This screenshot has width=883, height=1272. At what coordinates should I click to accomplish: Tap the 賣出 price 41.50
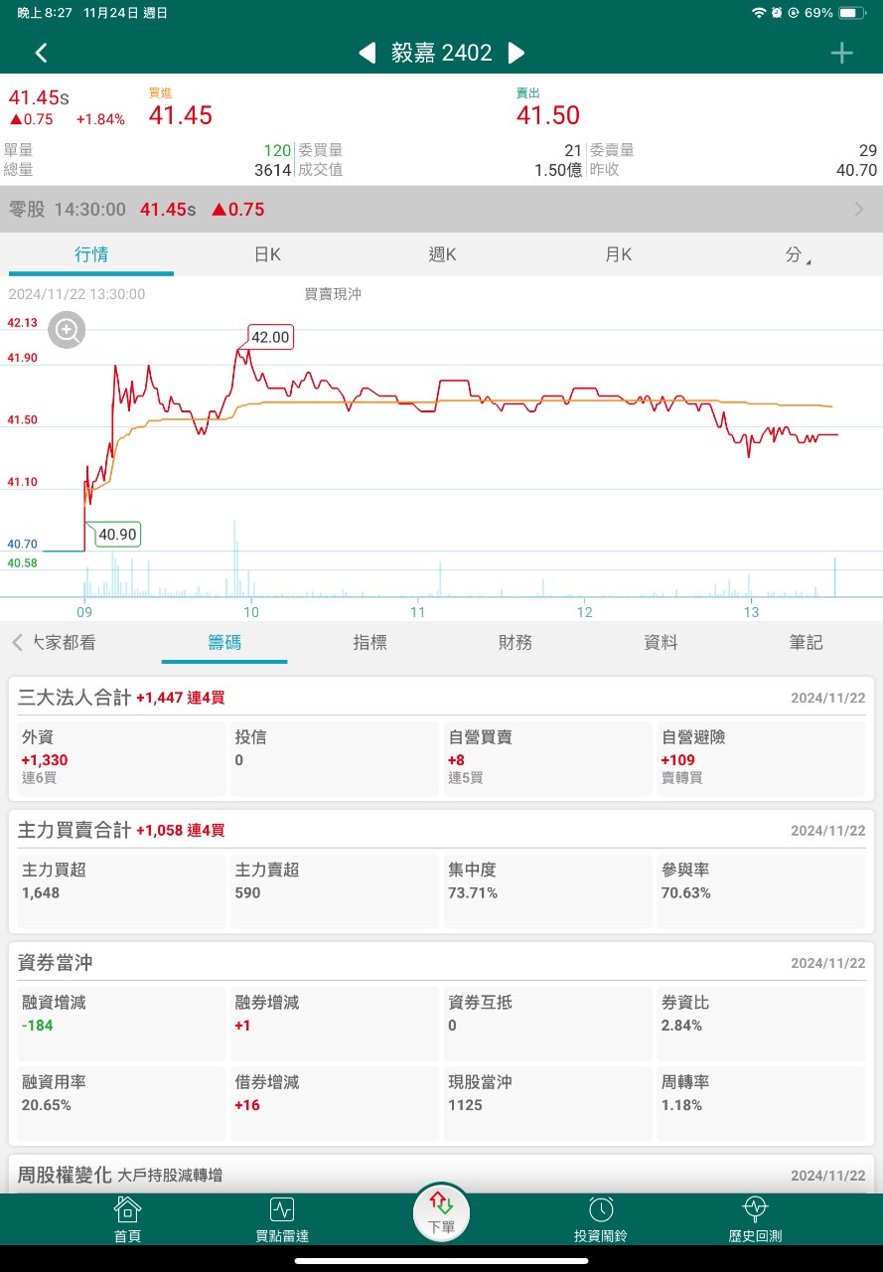click(548, 115)
